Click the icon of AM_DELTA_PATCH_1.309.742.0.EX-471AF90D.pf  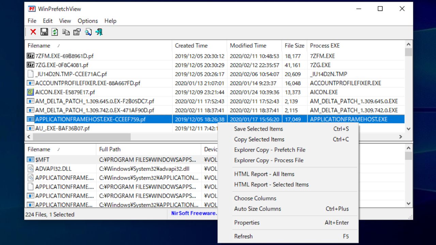point(31,110)
